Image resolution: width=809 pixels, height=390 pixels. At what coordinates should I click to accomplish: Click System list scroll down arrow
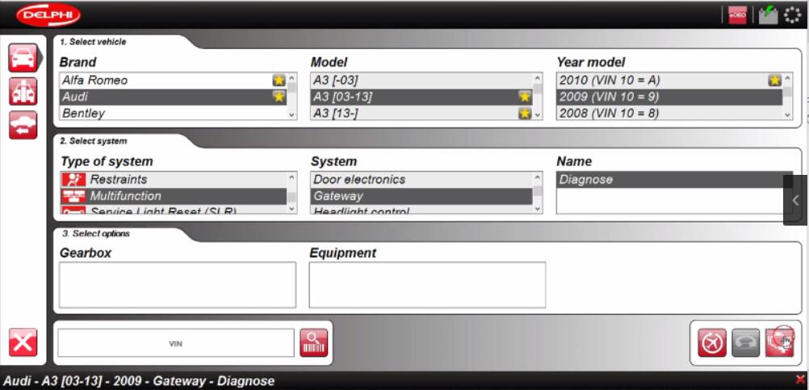[x=538, y=209]
